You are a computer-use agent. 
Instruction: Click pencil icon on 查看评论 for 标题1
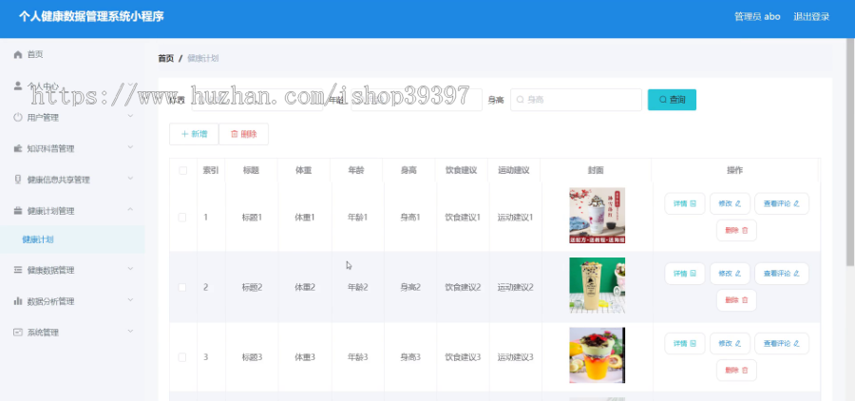tap(796, 203)
